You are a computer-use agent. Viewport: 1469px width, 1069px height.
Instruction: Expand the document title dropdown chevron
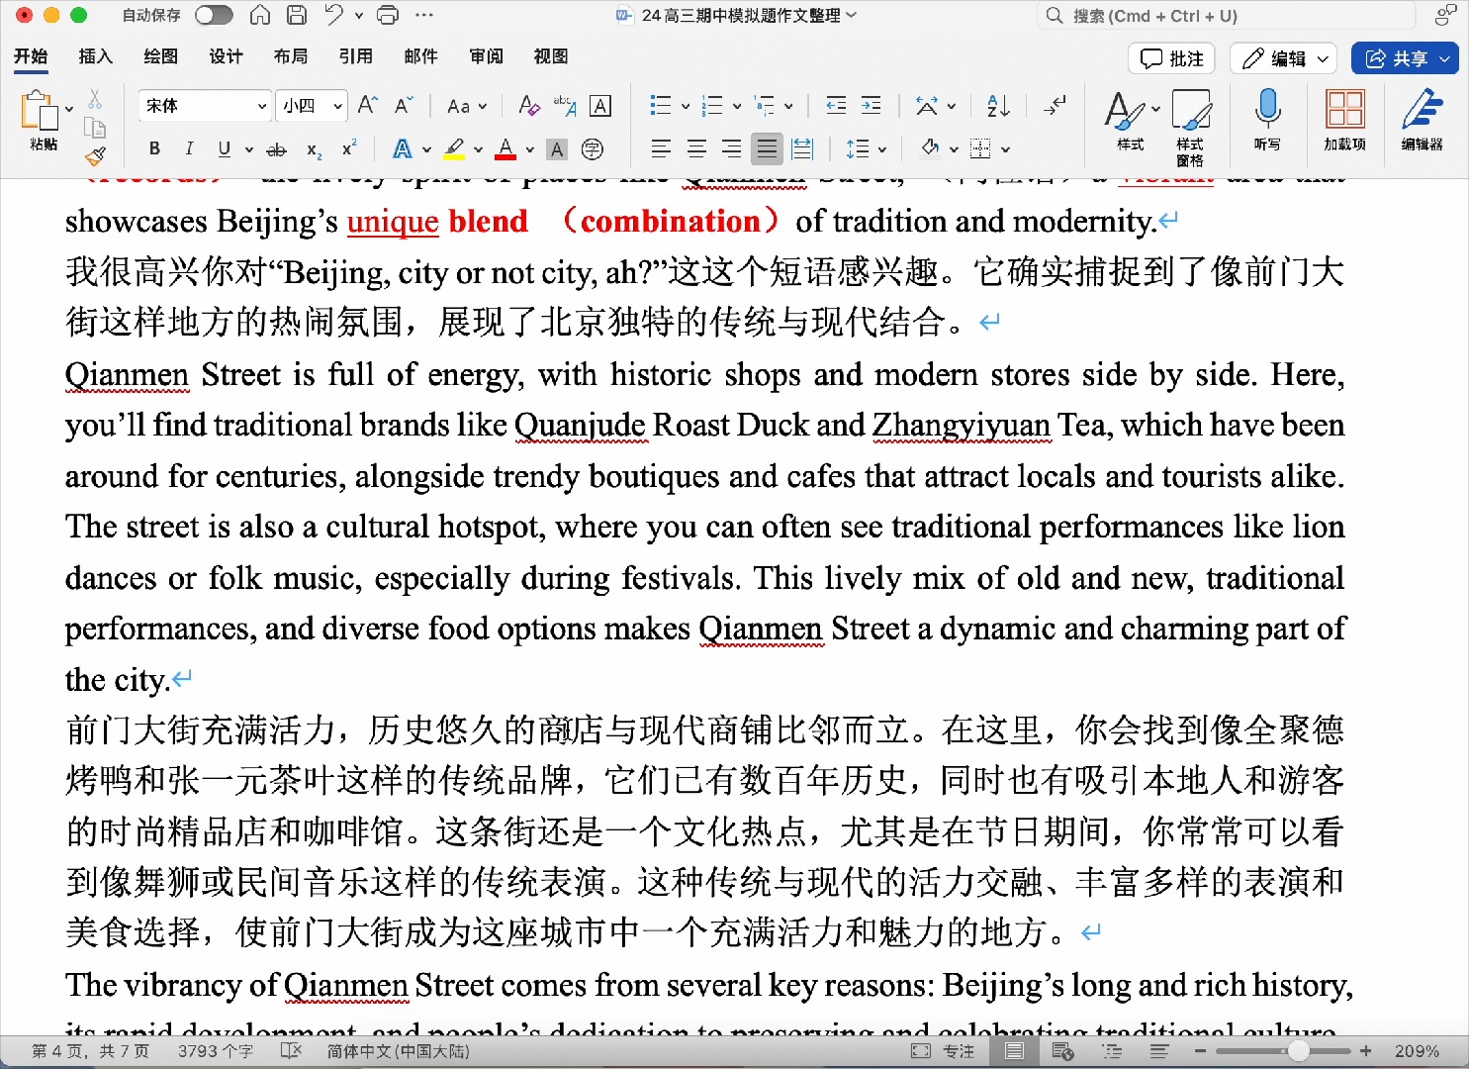[x=852, y=15]
